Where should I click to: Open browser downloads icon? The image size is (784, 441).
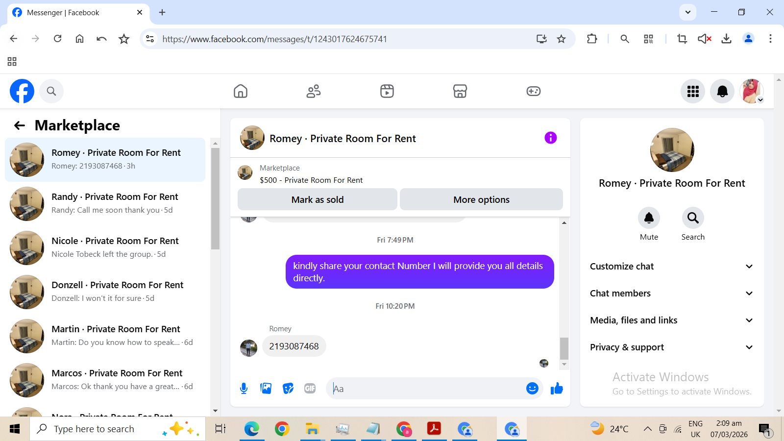point(726,39)
